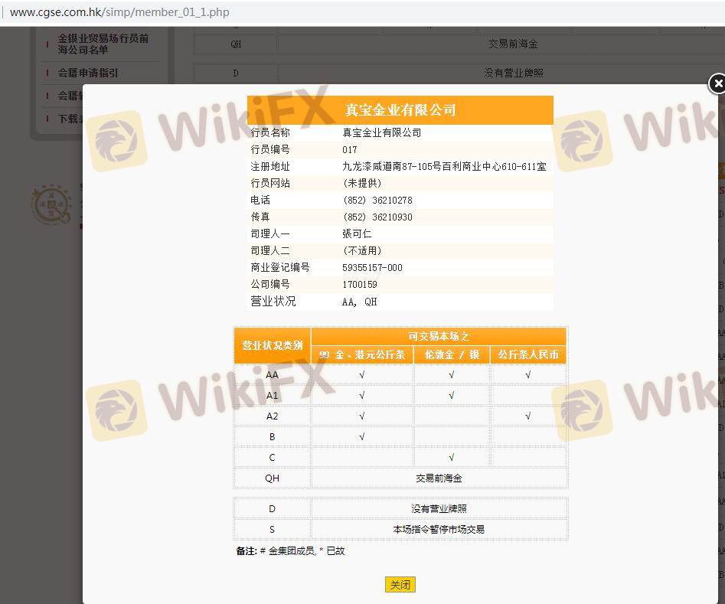Click the QH row 交易前海金 cell
725x604 pixels.
tap(439, 478)
